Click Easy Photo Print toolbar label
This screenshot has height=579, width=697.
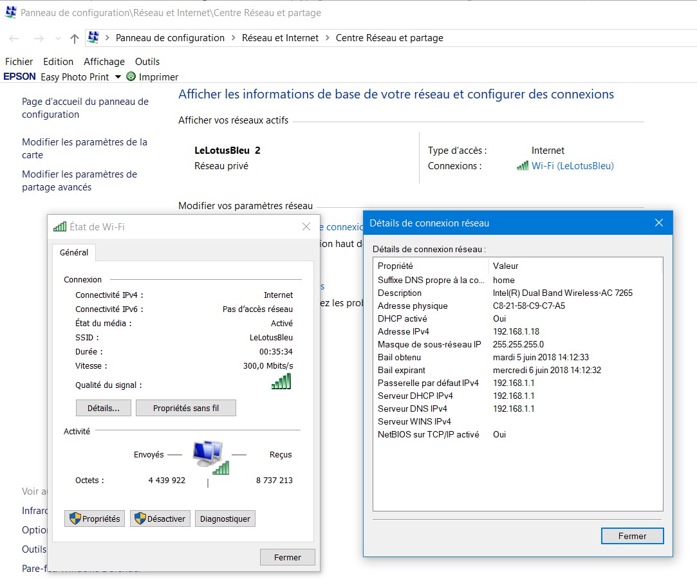75,77
